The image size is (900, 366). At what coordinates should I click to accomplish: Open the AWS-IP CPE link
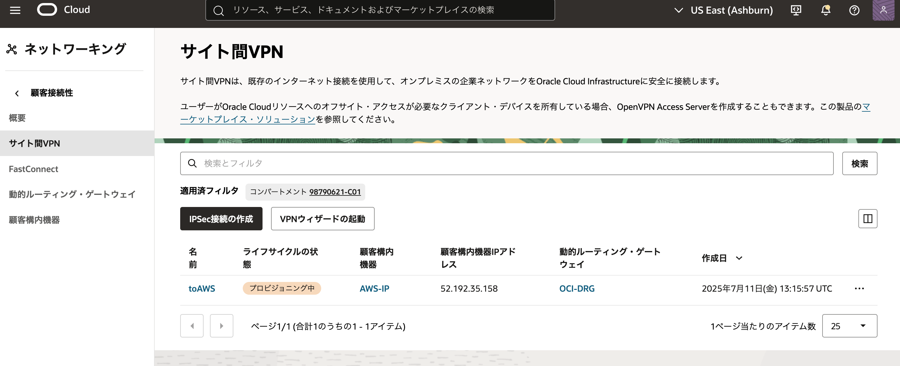[374, 289]
